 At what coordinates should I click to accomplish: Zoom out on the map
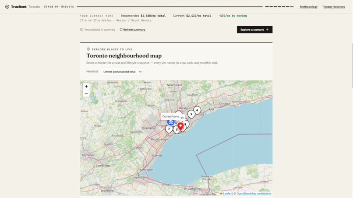86,94
